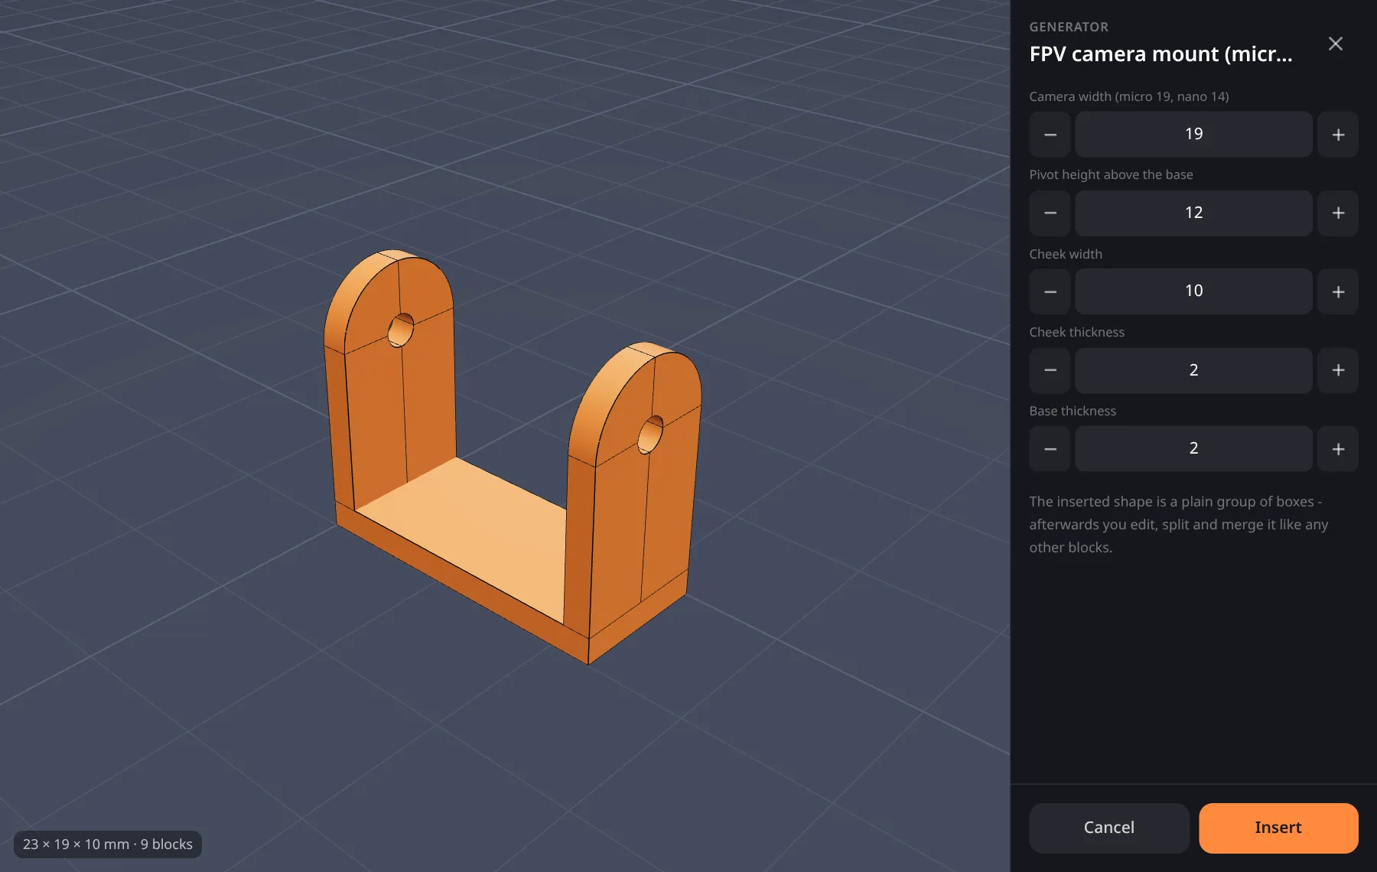Click the inserted shape description paragraph
1377x872 pixels.
pyautogui.click(x=1179, y=525)
